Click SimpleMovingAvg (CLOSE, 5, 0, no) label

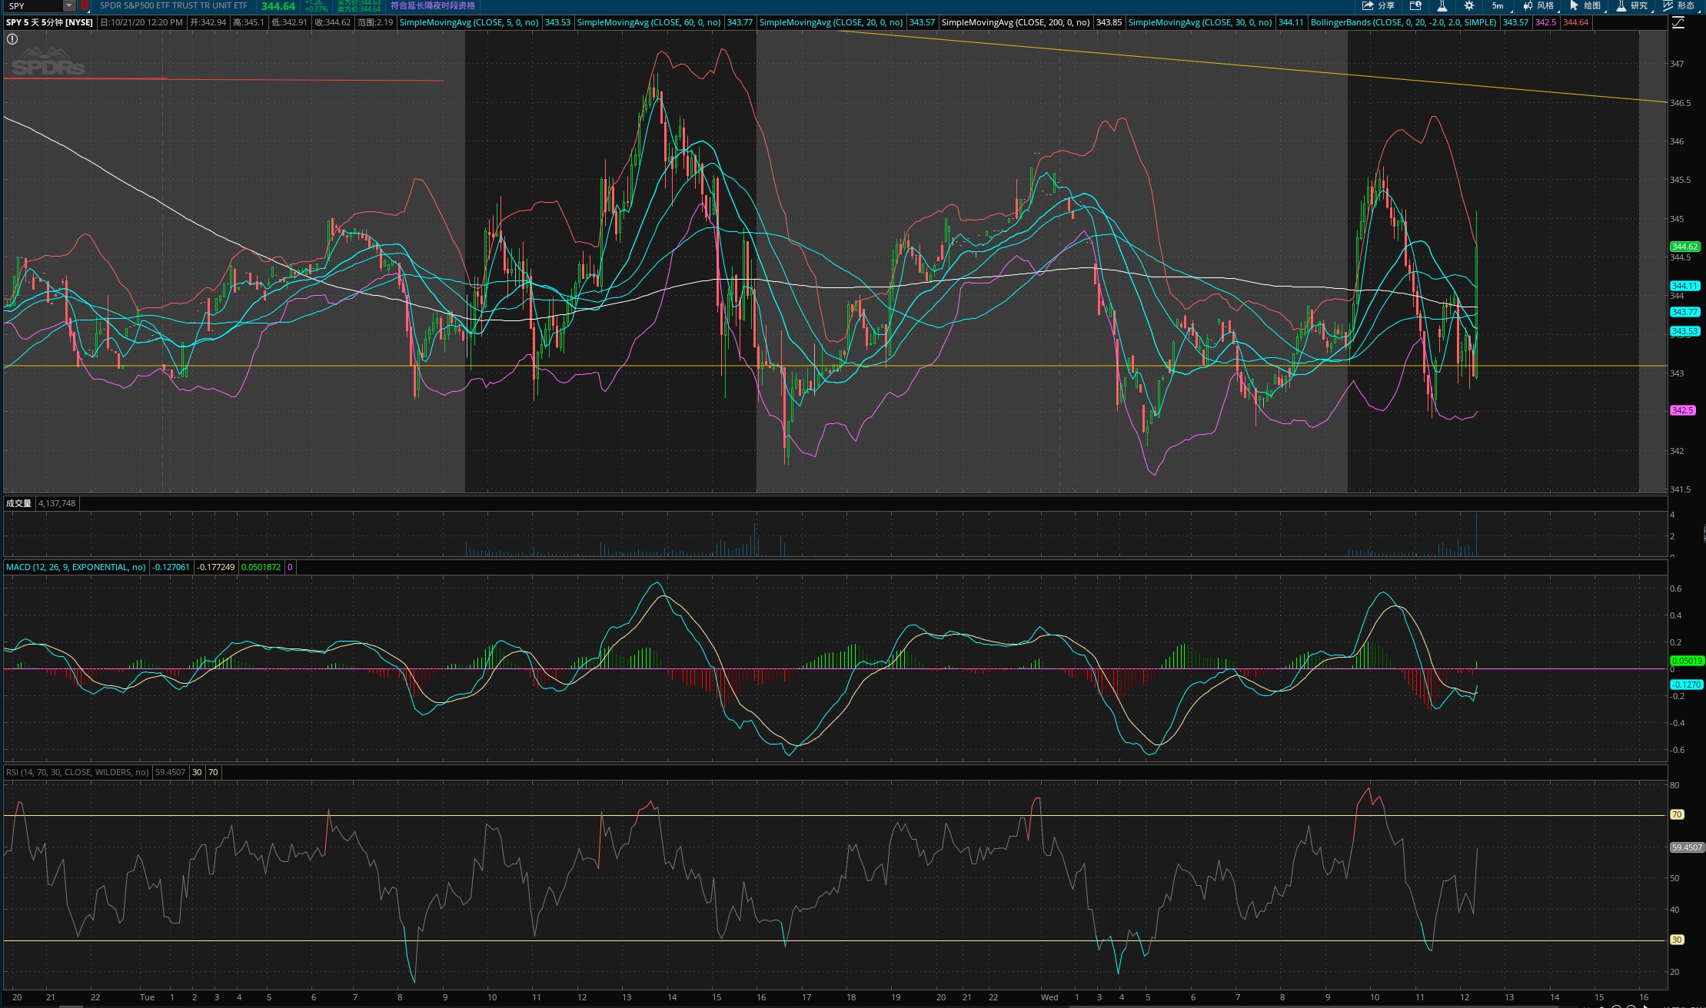point(469,22)
